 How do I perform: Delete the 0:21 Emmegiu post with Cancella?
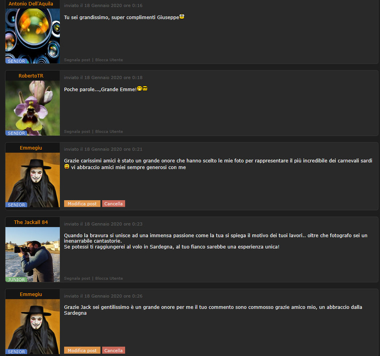pos(113,204)
